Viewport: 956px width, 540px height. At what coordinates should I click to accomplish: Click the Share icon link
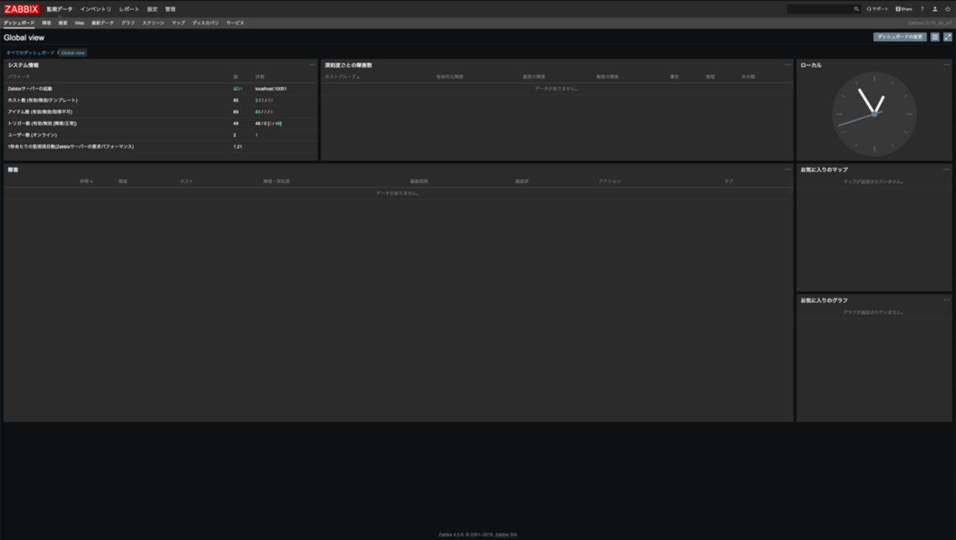point(904,9)
